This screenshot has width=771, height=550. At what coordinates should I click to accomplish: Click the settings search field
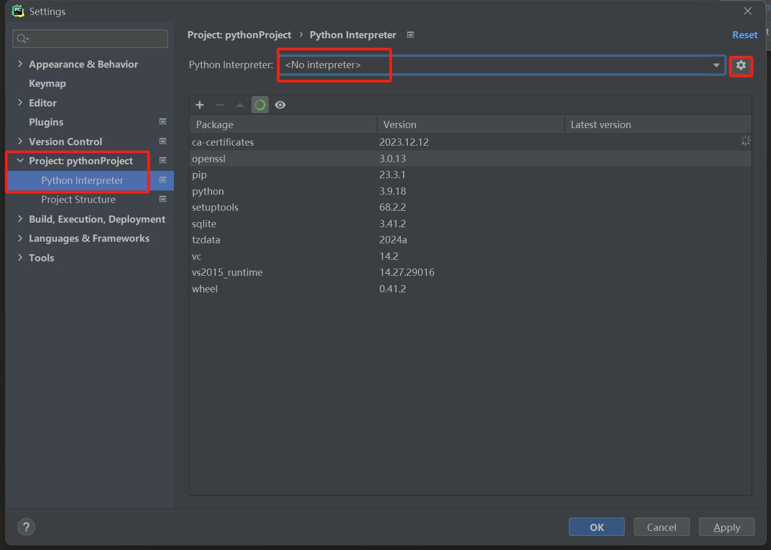pyautogui.click(x=90, y=39)
